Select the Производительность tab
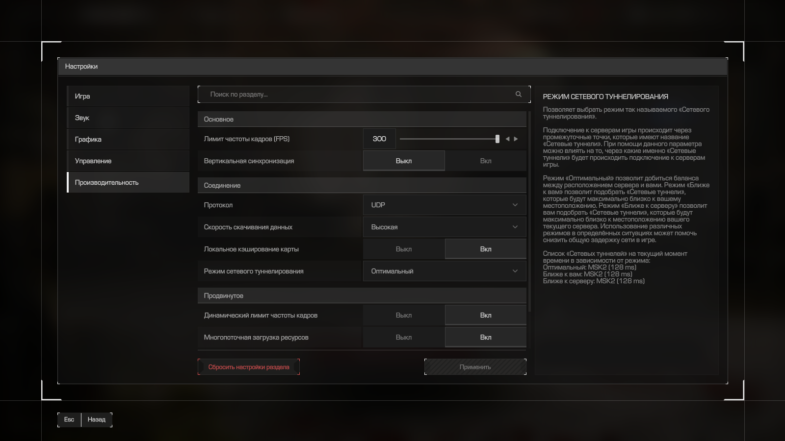Image resolution: width=785 pixels, height=441 pixels. coord(128,182)
